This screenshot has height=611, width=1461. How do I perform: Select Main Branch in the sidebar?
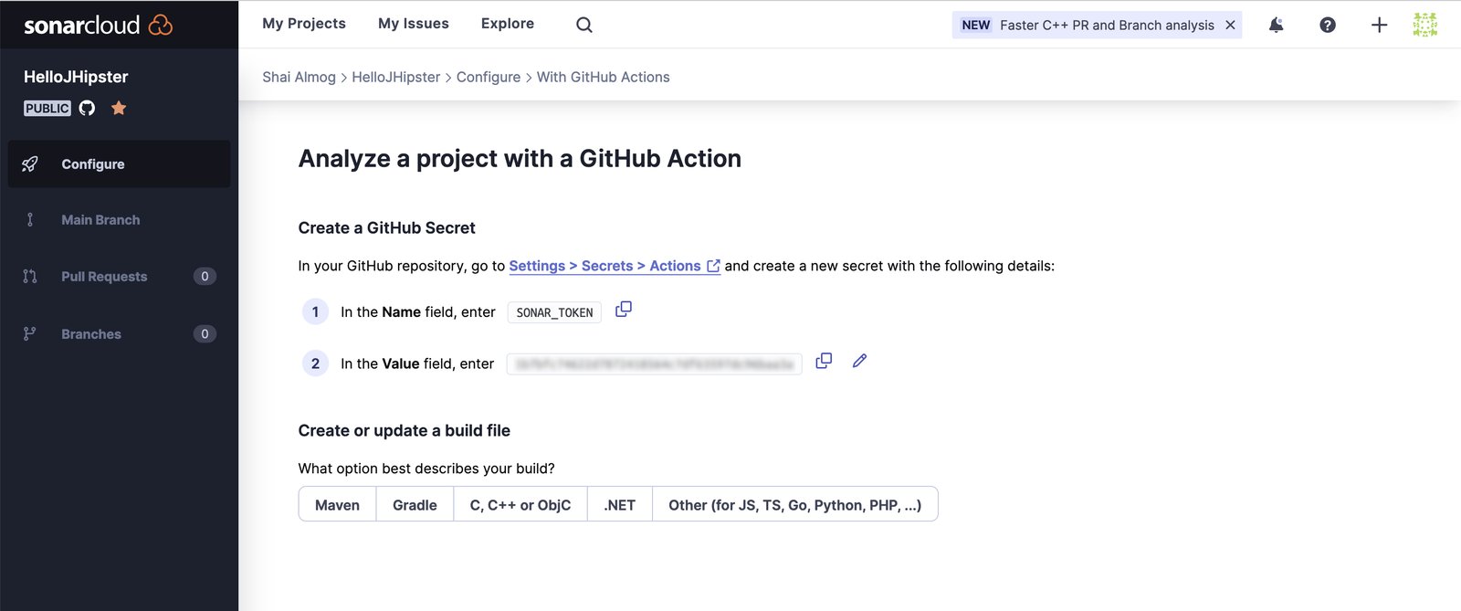[x=119, y=220]
